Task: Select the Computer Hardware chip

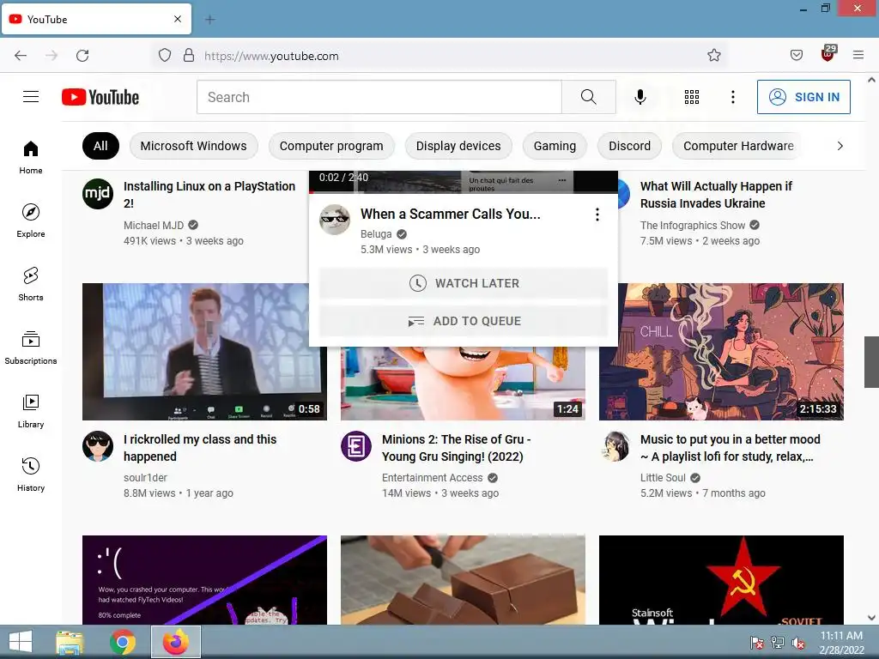Action: 737,146
